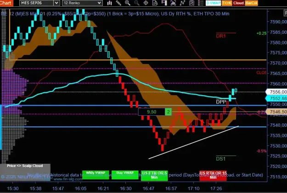
Task: Click the 7556,00 current price marker
Action: [276, 92]
